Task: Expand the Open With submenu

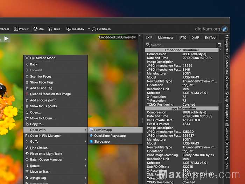Action: [x=55, y=130]
